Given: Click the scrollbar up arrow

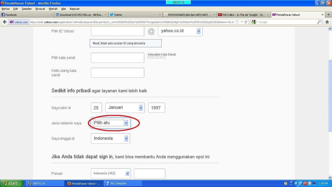Looking at the screenshot, I should pyautogui.click(x=330, y=29).
